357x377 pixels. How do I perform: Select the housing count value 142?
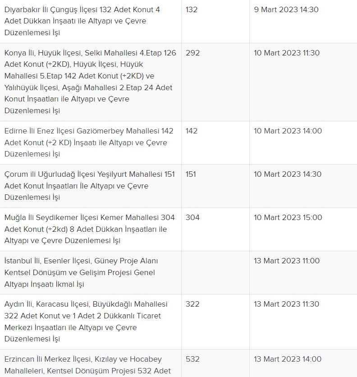tap(192, 131)
